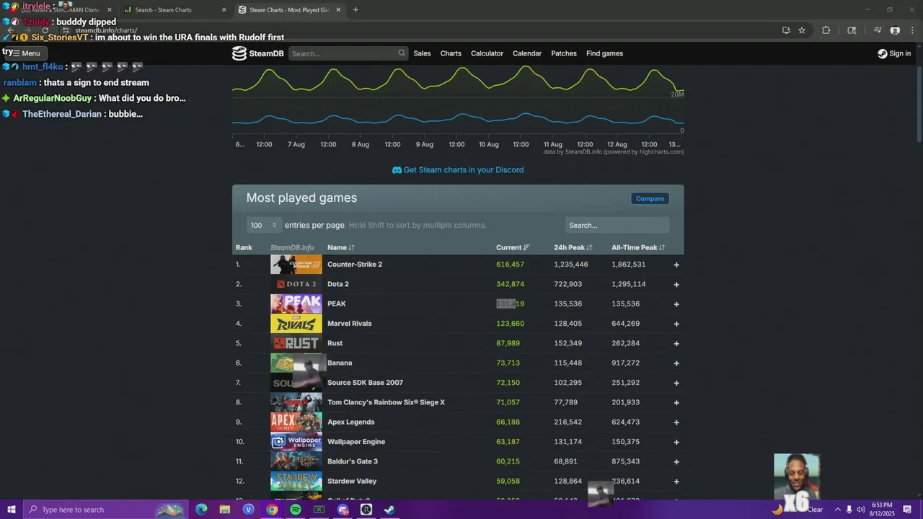Viewport: 923px width, 519px height.
Task: Bookmark this page with the star icon
Action: click(x=802, y=30)
